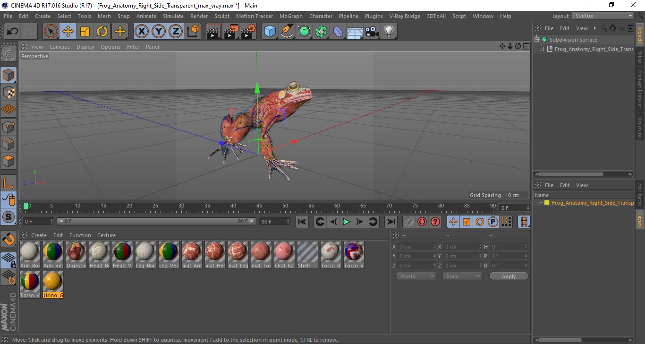Switch to Edges mode
Screen dimensions: 645x344
[8, 144]
